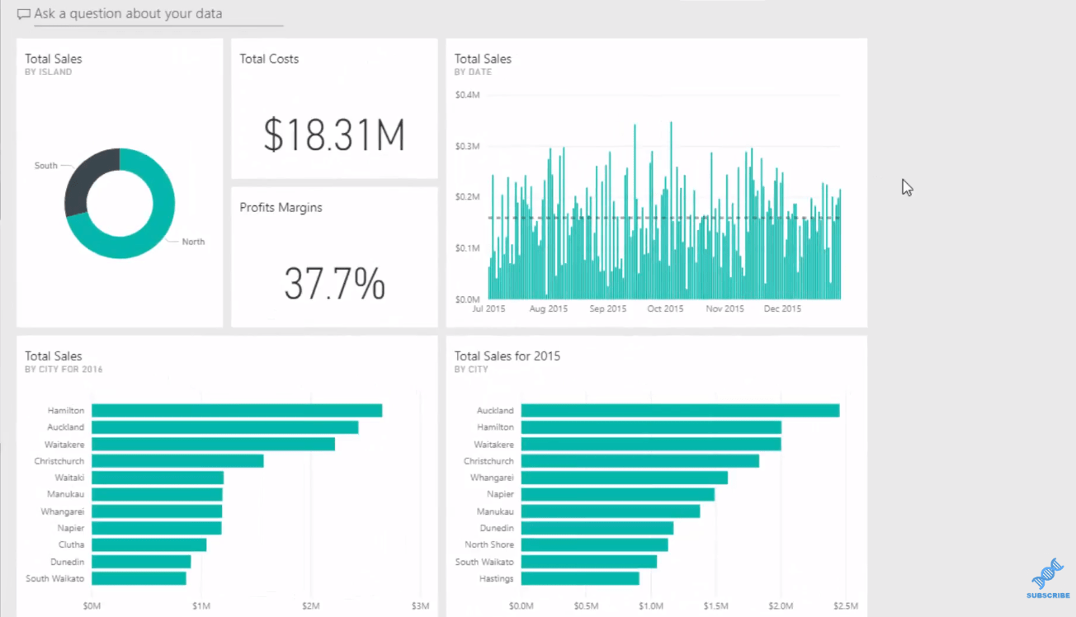1076x617 pixels.
Task: Click the 'BY CITY FOR 2016' subtitle
Action: pyautogui.click(x=64, y=370)
